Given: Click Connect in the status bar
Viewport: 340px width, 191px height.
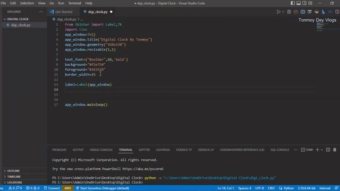Looking at the screenshot, I should pos(52,188).
